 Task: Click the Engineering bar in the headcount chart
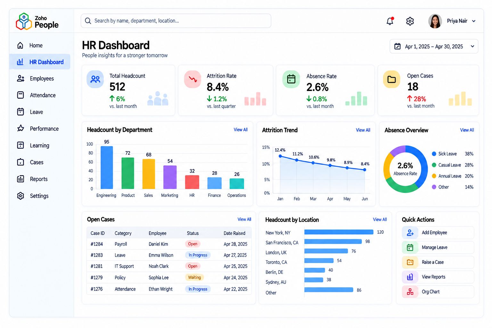click(x=107, y=168)
